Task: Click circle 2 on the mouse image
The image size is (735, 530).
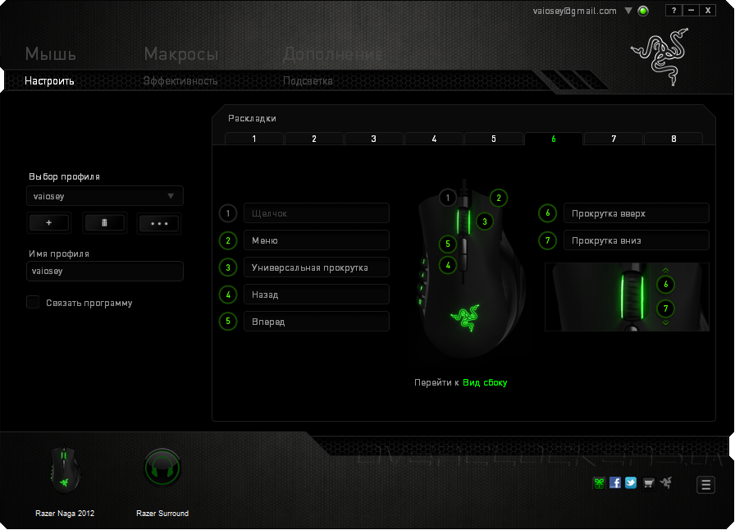Action: [498, 198]
